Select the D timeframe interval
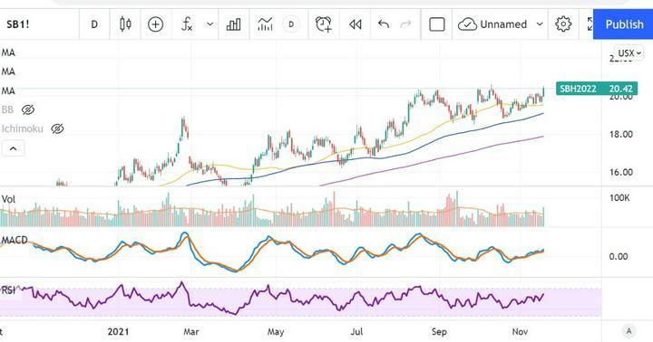Viewport: 653px width, 342px height. click(x=94, y=24)
